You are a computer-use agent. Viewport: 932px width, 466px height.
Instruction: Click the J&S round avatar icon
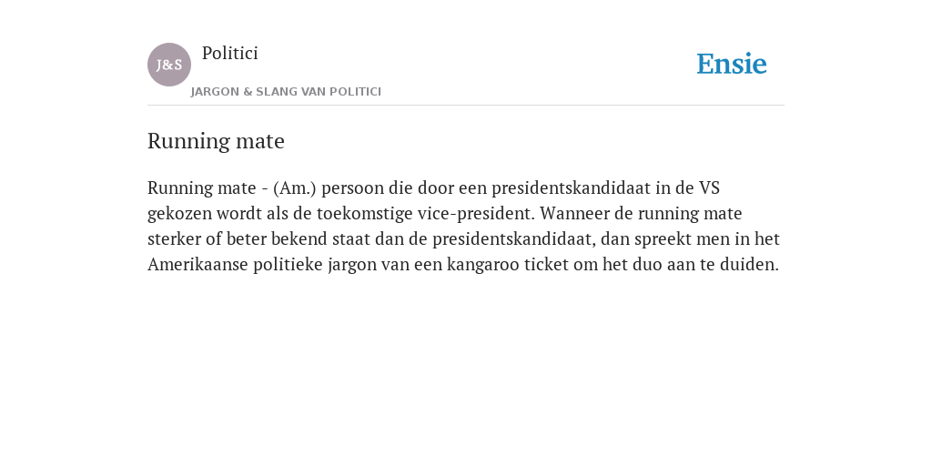[169, 65]
